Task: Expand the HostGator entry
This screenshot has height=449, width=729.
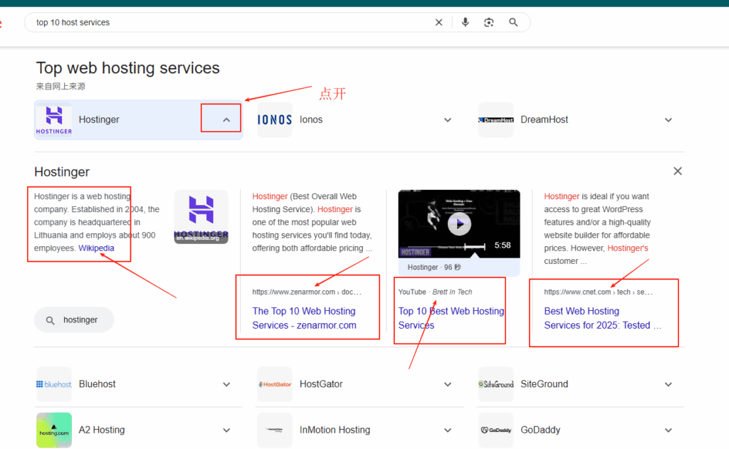Action: pos(448,384)
